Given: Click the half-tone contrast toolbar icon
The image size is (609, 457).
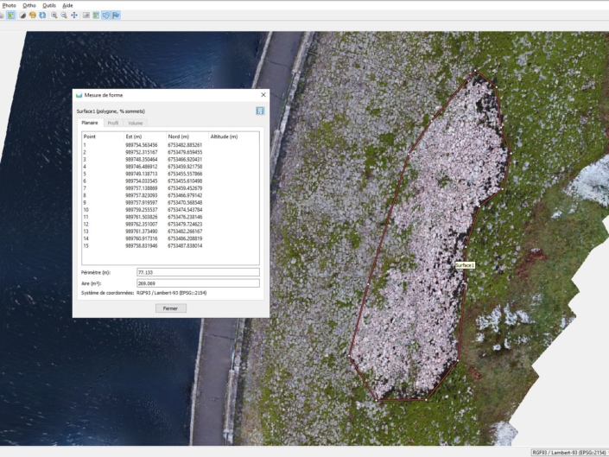Looking at the screenshot, I should (22, 15).
